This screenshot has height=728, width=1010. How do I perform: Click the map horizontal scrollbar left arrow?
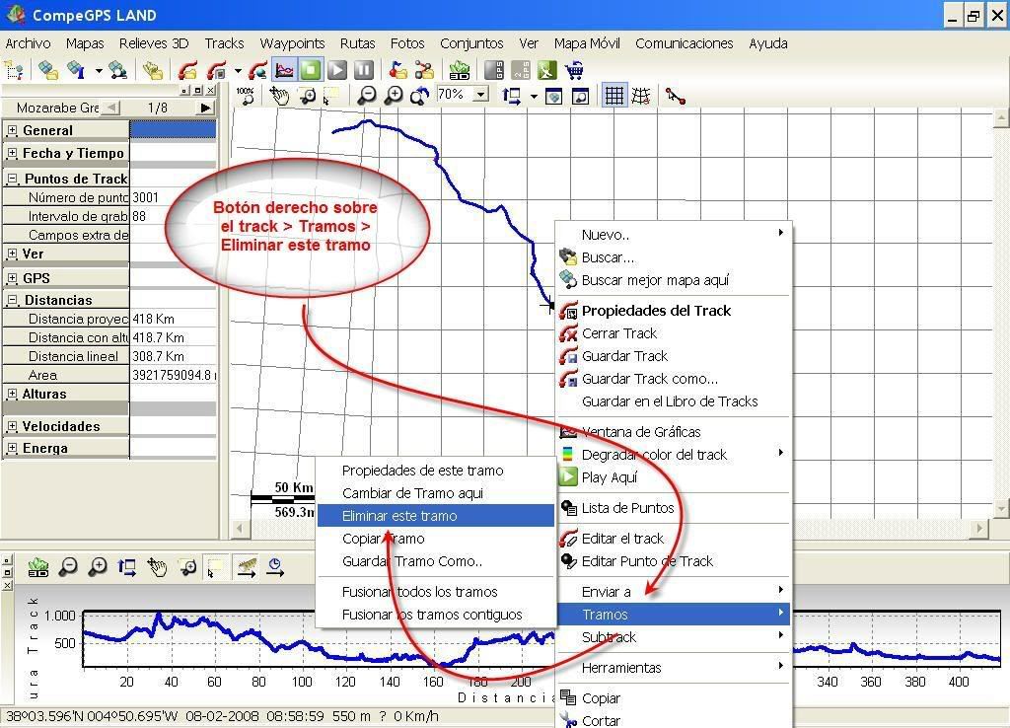pos(239,529)
